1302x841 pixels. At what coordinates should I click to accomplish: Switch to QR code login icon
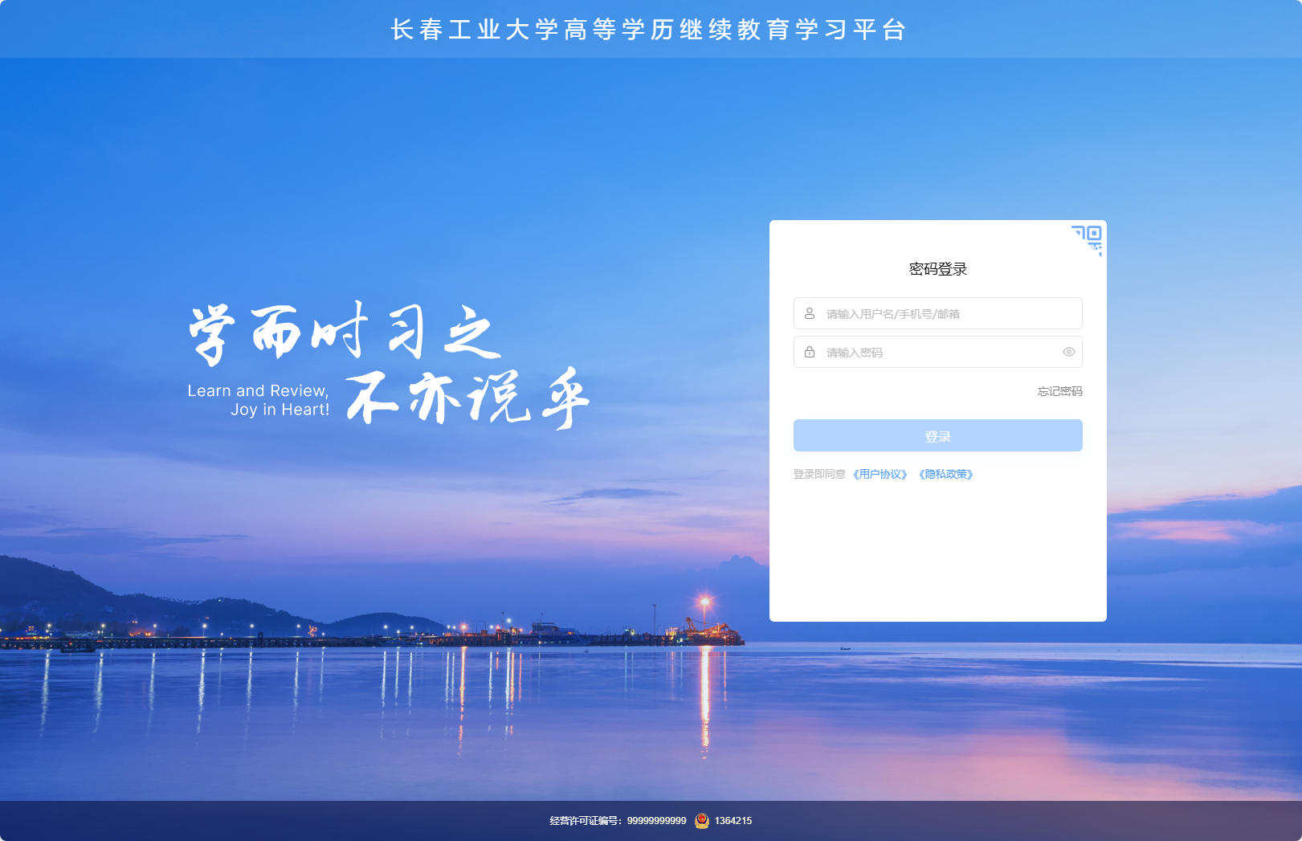[1087, 239]
